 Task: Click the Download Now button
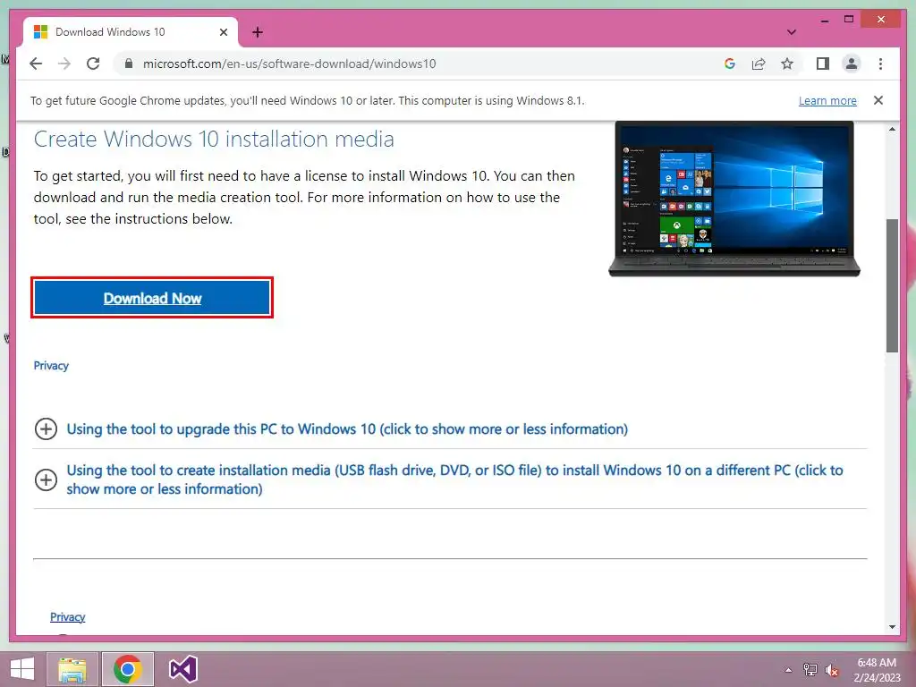(x=152, y=298)
